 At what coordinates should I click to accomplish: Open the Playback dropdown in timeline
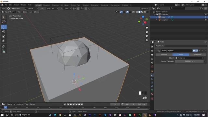tap(11, 104)
